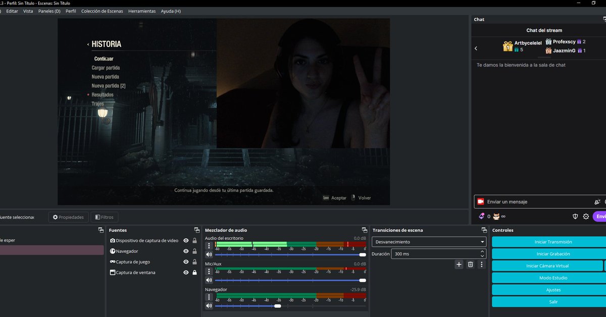Open chat settings gear icon
This screenshot has height=317, width=606.
[x=586, y=216]
